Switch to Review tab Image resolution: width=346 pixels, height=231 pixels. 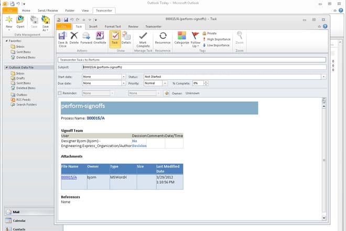[x=133, y=27]
